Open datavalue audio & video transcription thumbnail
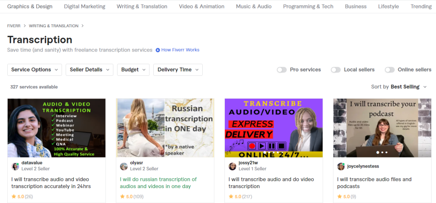 57,128
